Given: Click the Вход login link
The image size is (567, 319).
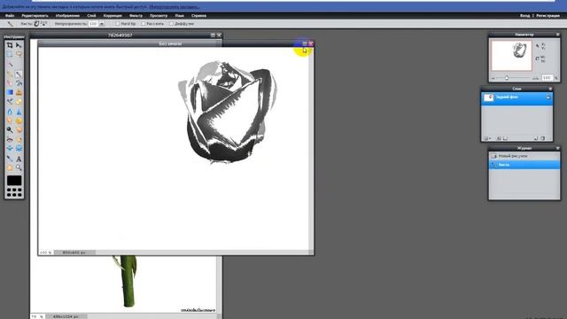Looking at the screenshot, I should coord(525,16).
